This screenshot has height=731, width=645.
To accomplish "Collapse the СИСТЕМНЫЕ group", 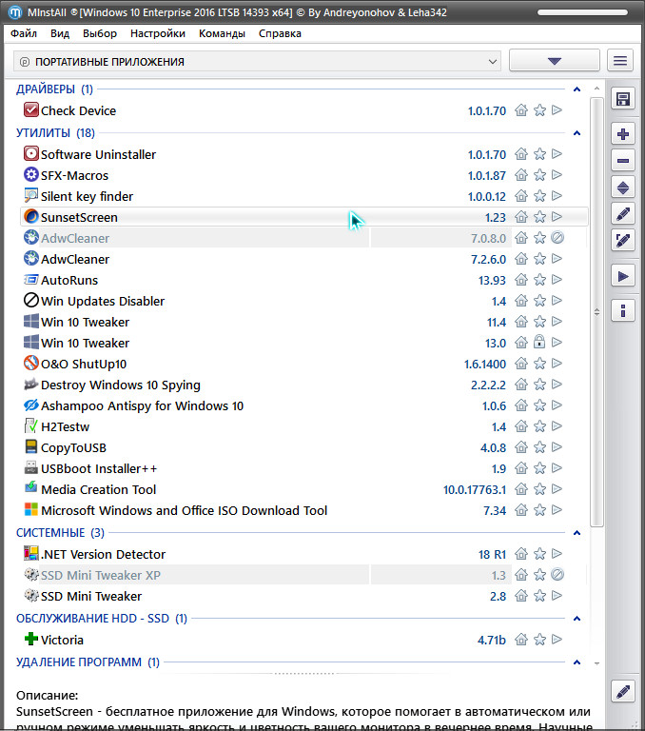I will tap(577, 533).
